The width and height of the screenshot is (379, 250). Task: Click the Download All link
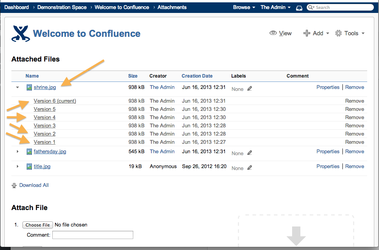[x=34, y=185]
